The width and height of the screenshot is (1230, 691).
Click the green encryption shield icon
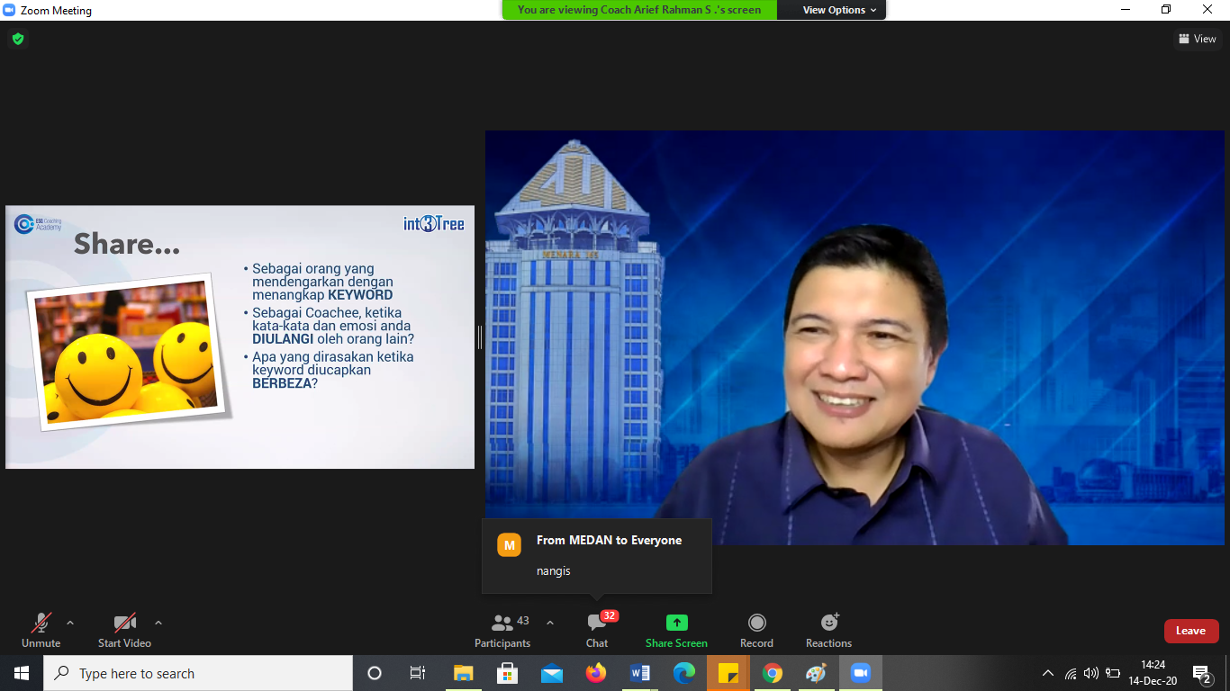[17, 39]
